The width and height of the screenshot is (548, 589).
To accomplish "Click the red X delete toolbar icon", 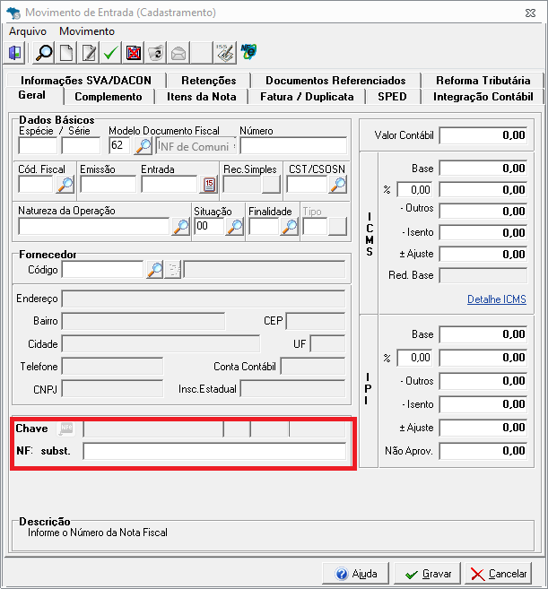I will [x=133, y=53].
